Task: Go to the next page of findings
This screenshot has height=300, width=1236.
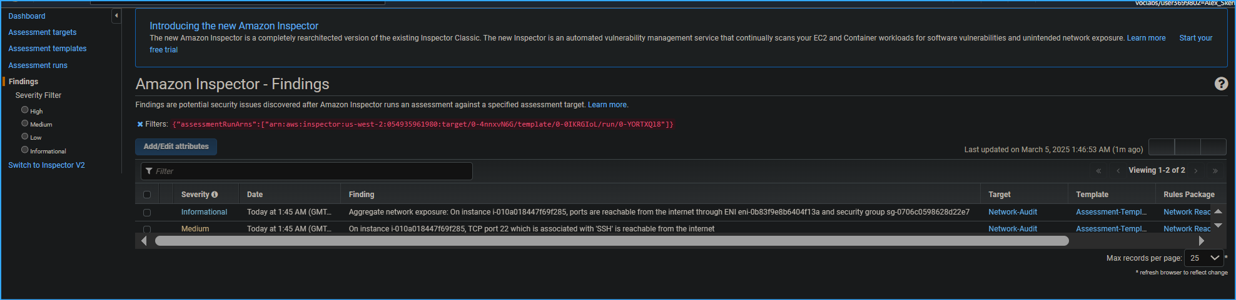Action: click(x=1195, y=171)
